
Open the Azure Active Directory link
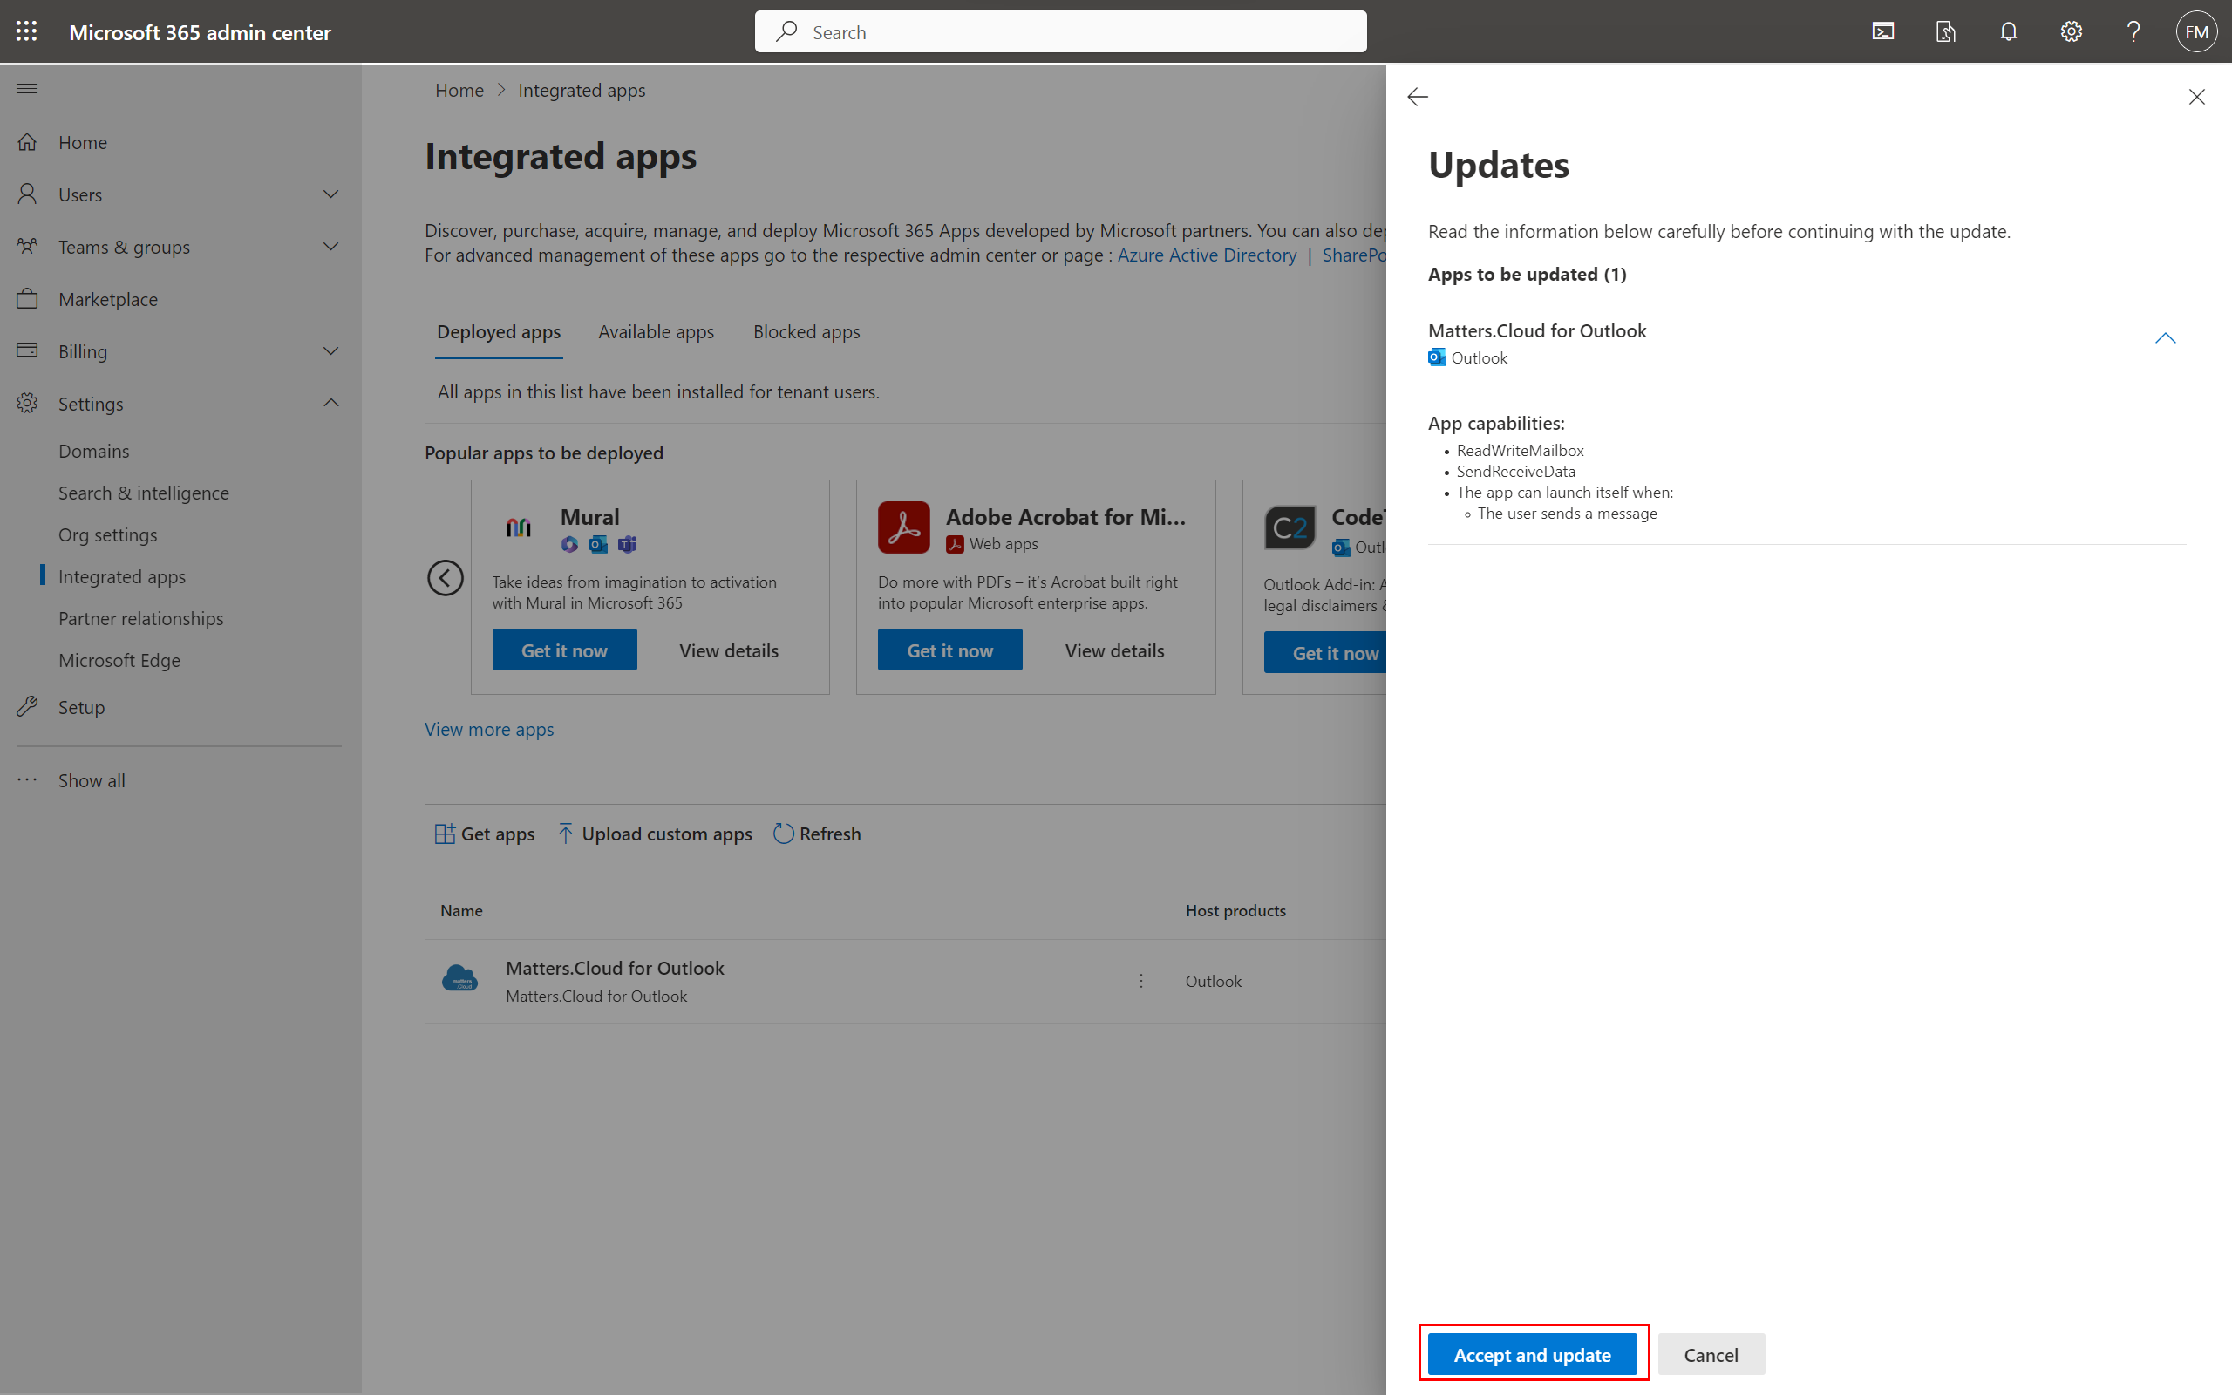point(1207,255)
